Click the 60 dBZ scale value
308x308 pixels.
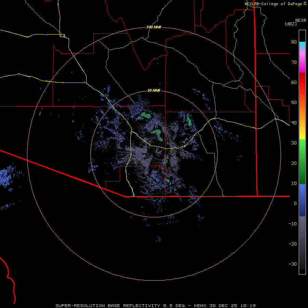(294, 82)
